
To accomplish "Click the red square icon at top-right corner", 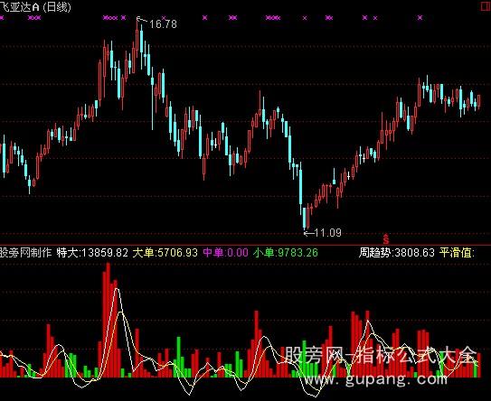I will (486, 7).
